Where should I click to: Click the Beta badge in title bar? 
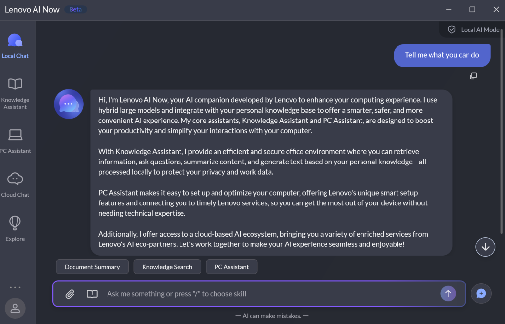point(75,9)
